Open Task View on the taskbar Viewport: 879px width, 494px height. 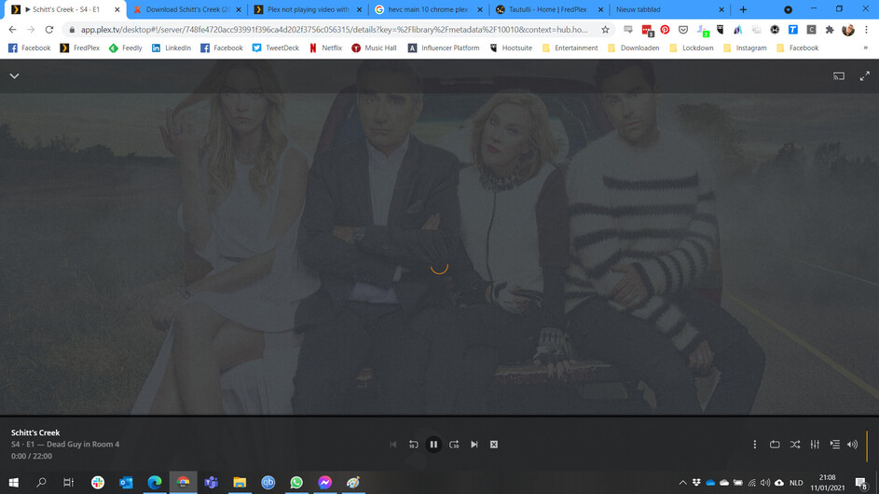pyautogui.click(x=68, y=482)
